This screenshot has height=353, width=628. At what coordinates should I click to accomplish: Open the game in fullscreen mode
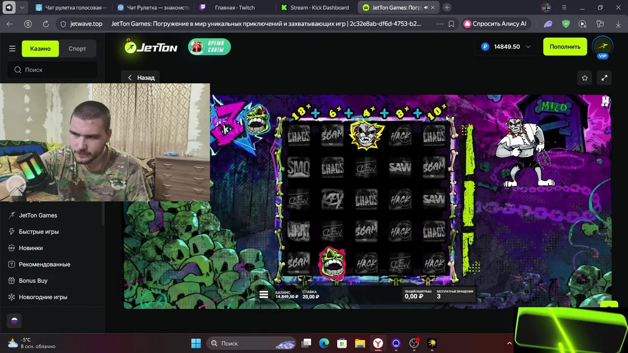pos(604,77)
